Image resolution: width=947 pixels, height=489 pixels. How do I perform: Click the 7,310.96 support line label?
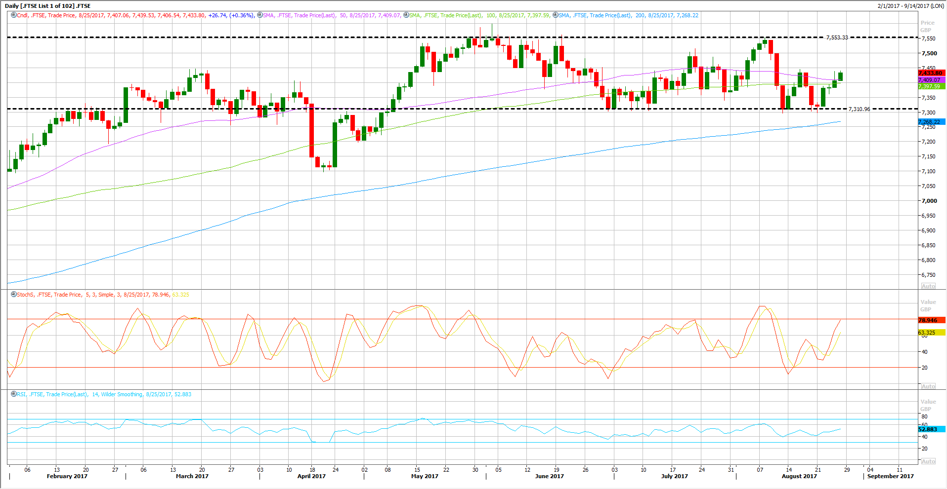click(x=859, y=109)
